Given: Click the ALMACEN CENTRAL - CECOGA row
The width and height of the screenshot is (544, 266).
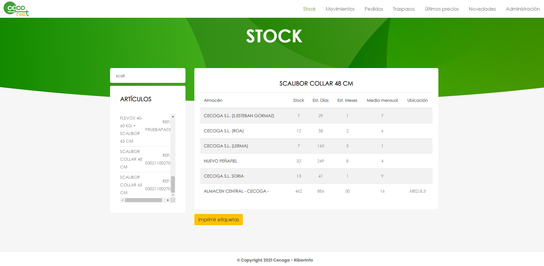Looking at the screenshot, I should pyautogui.click(x=316, y=191).
